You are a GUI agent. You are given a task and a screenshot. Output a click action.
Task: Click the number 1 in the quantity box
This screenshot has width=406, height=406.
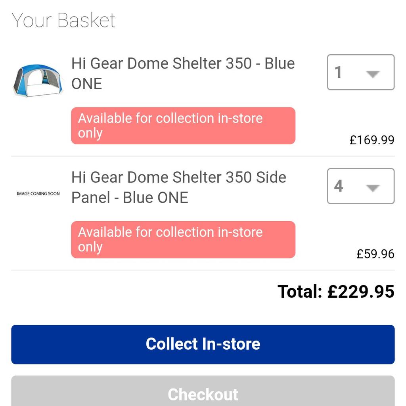[338, 72]
